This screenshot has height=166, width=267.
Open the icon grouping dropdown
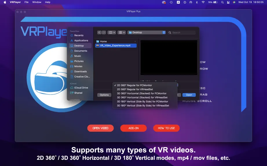point(122,33)
